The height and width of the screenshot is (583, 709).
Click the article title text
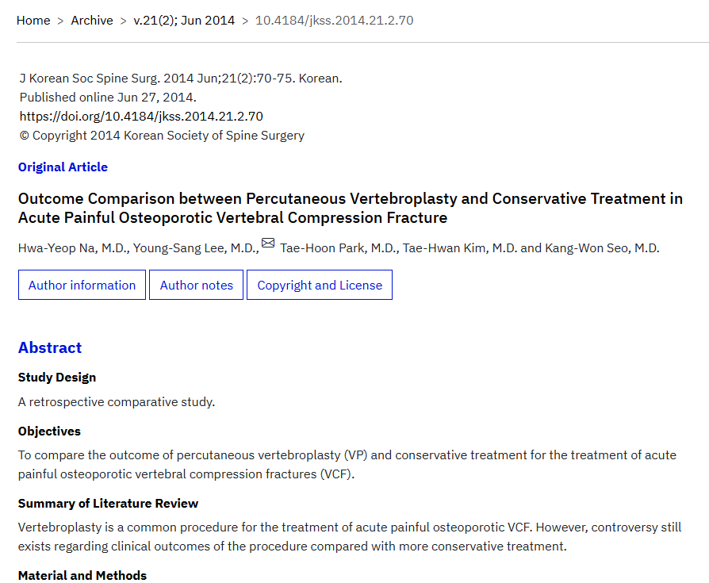pos(350,208)
